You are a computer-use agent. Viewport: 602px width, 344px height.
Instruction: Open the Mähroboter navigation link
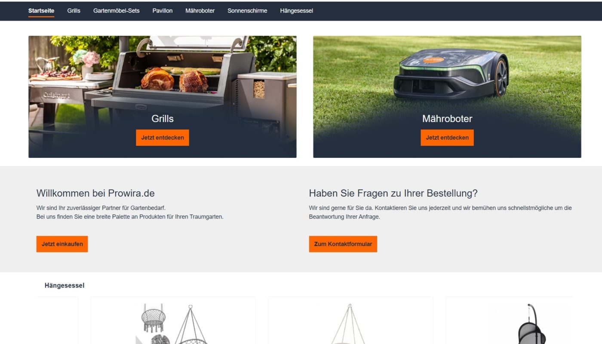point(200,11)
